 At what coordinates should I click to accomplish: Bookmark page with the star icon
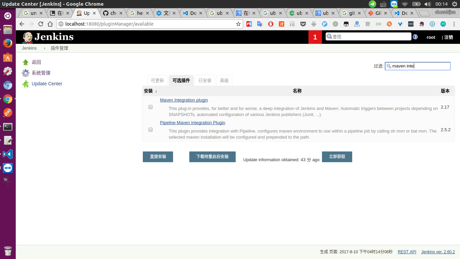(x=238, y=24)
